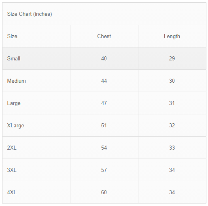Click the XLarge size row label

15,126
